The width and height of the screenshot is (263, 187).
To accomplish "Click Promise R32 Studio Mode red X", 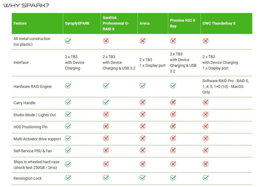I will tap(173, 114).
